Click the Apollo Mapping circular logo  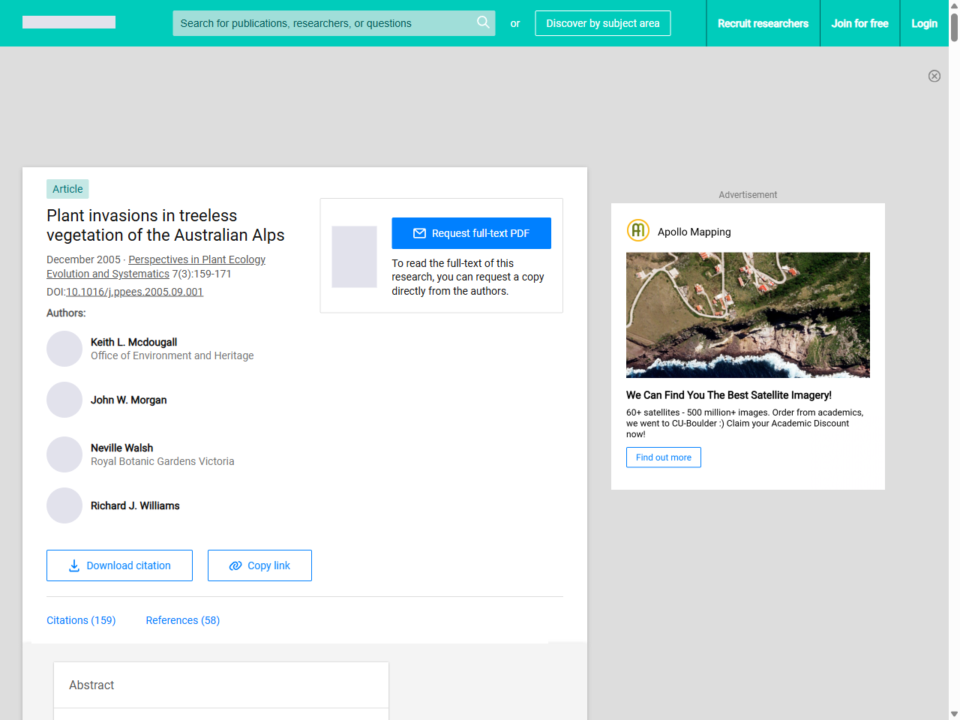637,230
